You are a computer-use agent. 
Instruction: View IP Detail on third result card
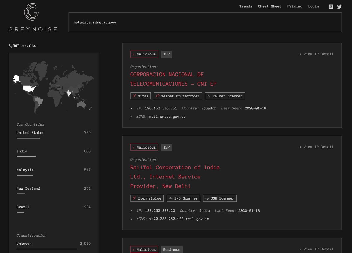tap(316, 249)
